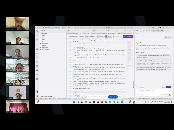
Task: Open the Accounts icon at activity bar bottom
Action: pyautogui.click(x=37, y=91)
